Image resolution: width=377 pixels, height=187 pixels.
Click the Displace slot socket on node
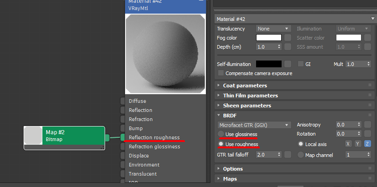(123, 156)
